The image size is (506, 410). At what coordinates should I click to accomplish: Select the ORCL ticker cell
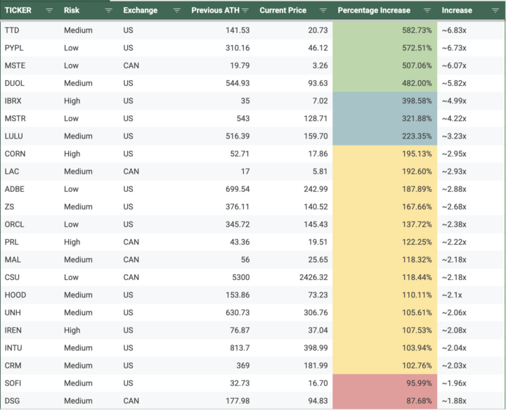(30, 224)
